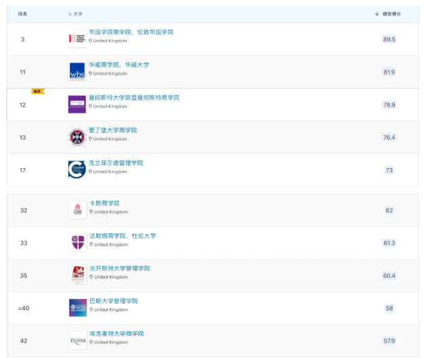Open 巴斯大学管理学院 link

pos(114,301)
